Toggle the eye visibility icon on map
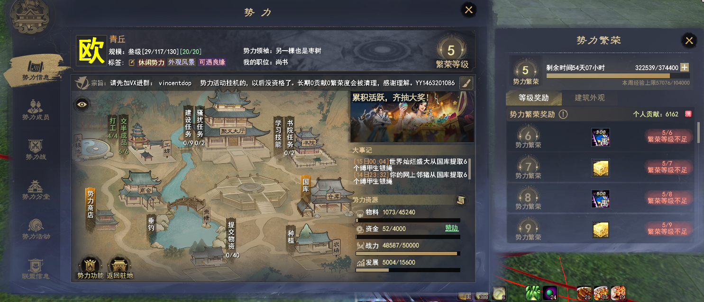The image size is (704, 302). pyautogui.click(x=82, y=104)
